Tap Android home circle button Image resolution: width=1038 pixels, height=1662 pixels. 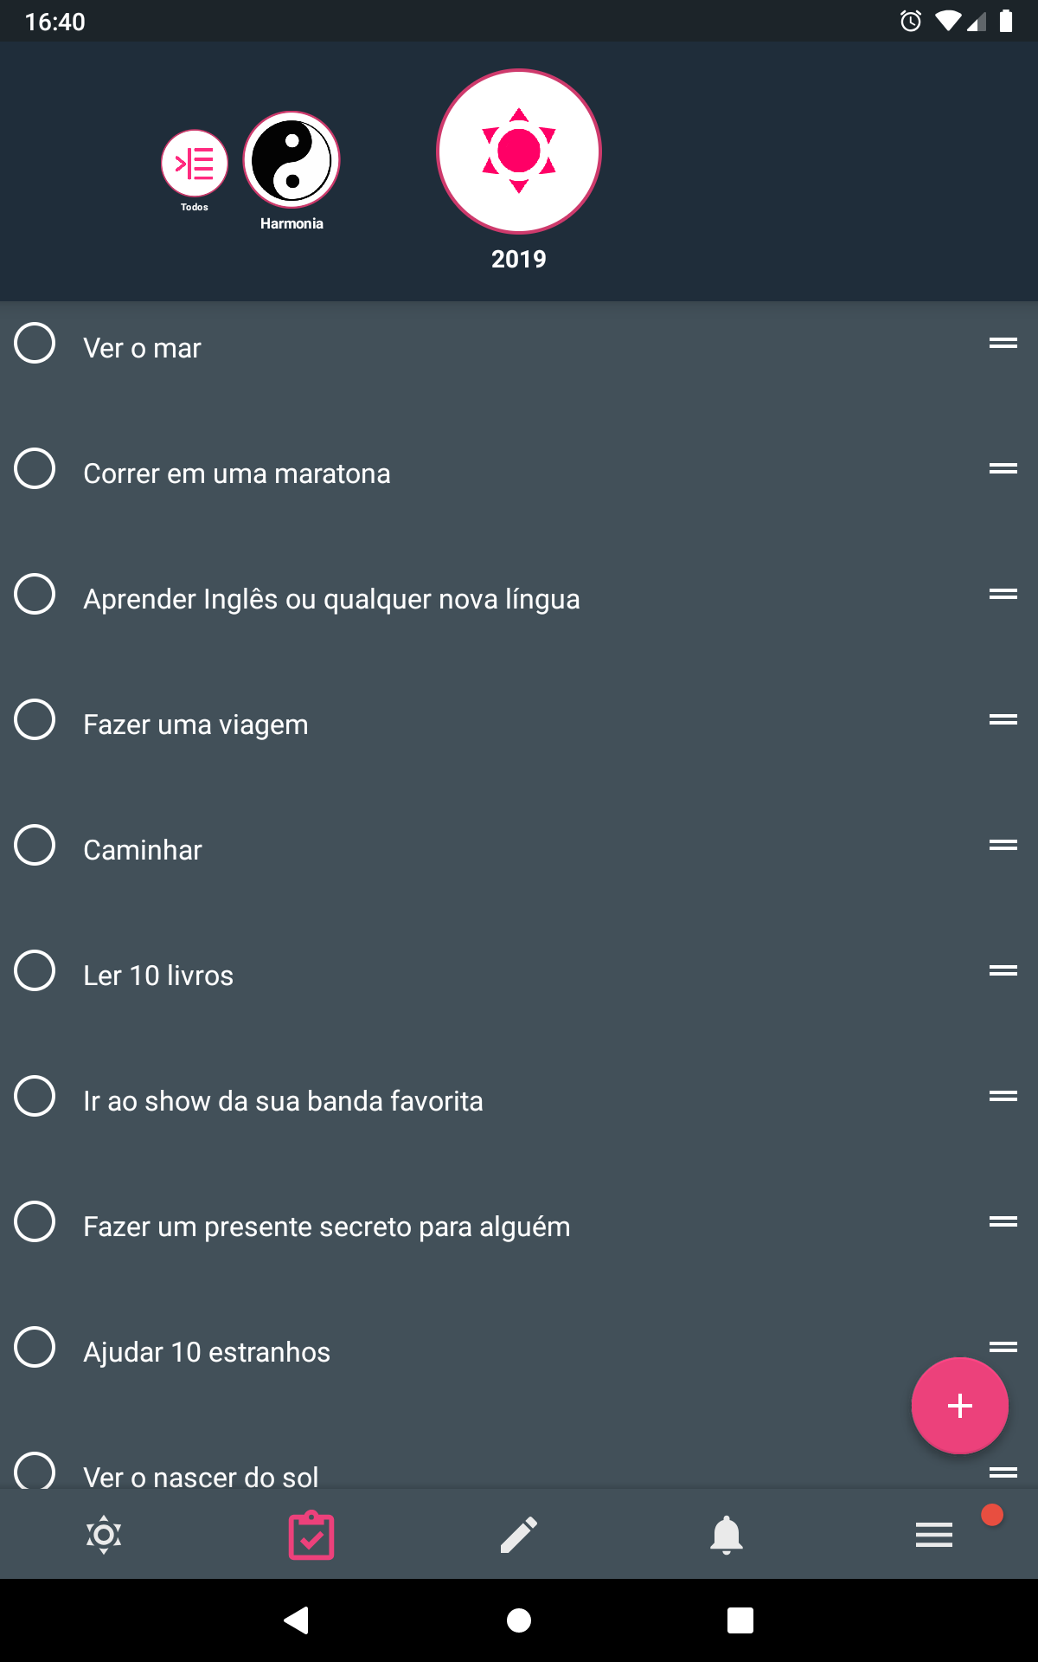click(519, 1620)
